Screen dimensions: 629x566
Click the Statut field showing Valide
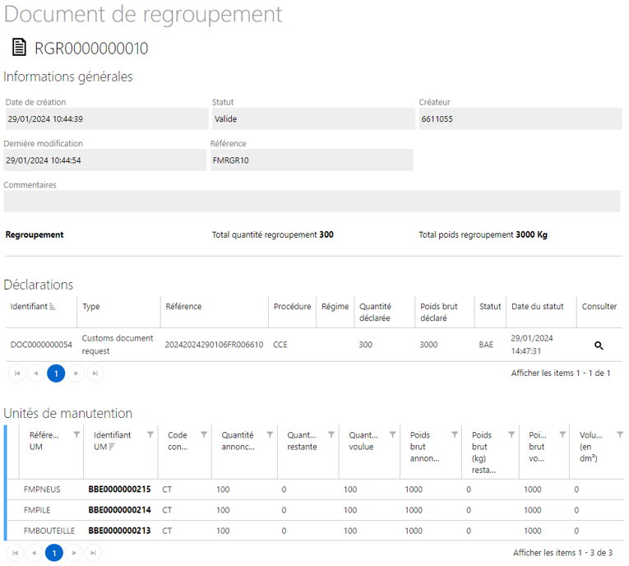tap(314, 118)
